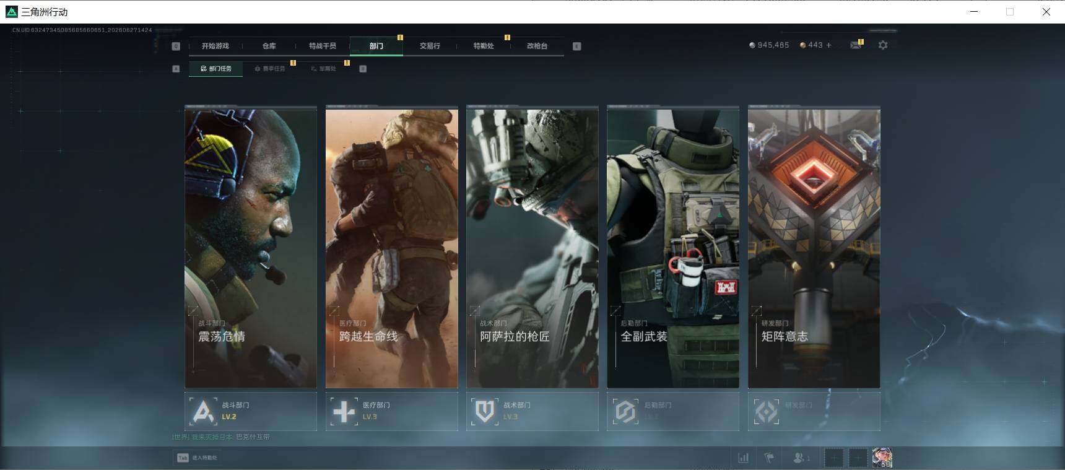This screenshot has height=470, width=1065.
Task: Minimize the 三角洲行动 window
Action: click(x=974, y=12)
